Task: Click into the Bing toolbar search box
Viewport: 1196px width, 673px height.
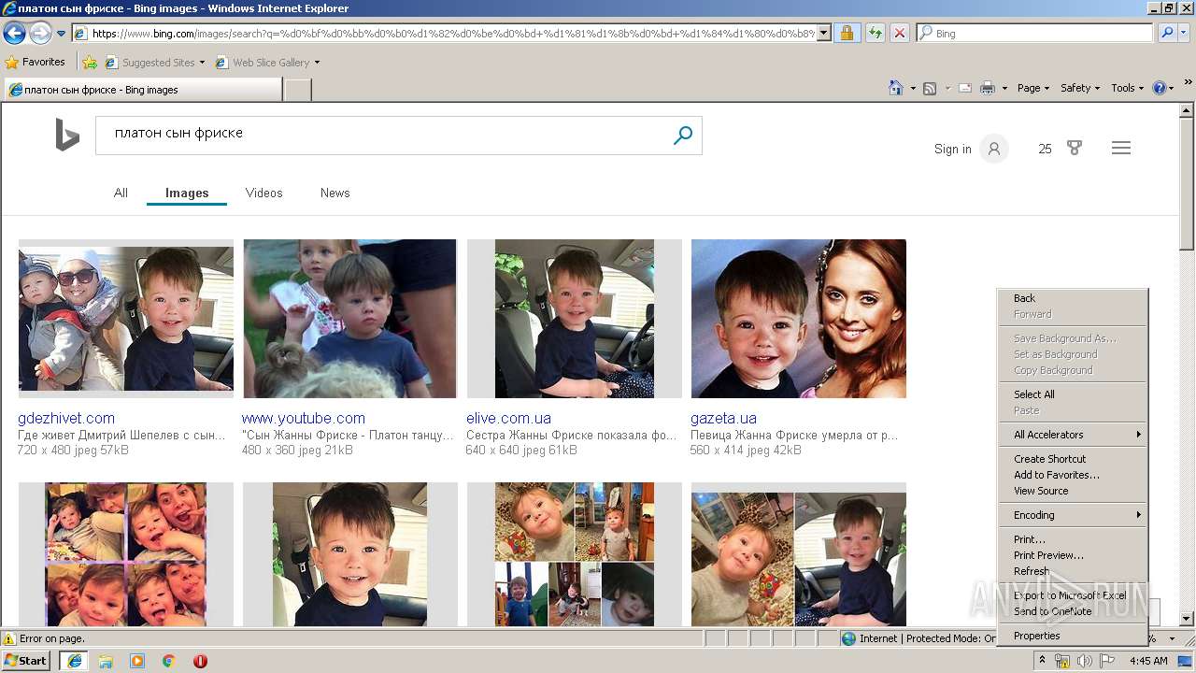Action: pyautogui.click(x=1034, y=33)
